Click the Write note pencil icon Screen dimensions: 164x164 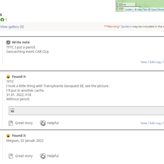point(8,42)
